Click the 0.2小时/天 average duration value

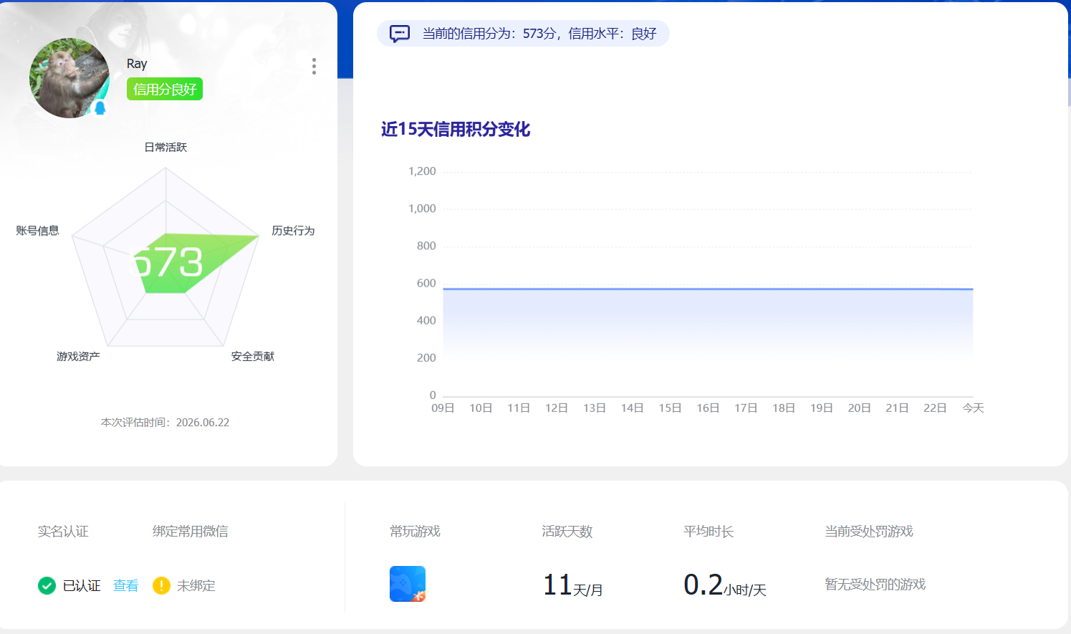725,585
